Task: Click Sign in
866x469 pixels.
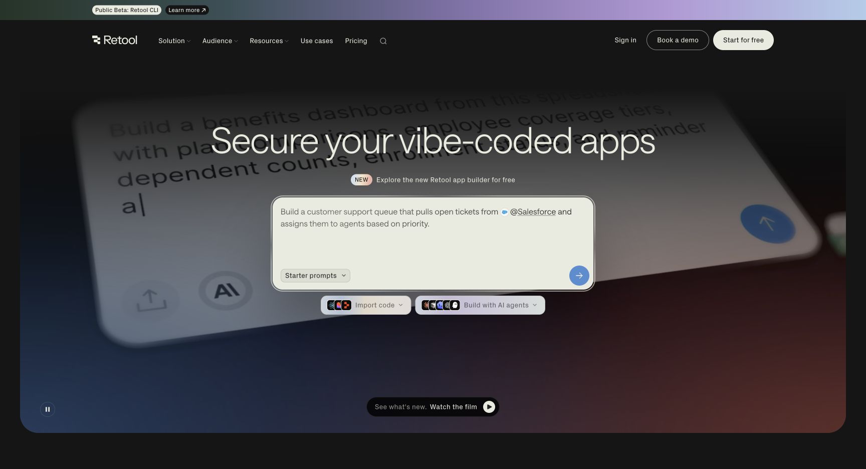Action: pos(625,40)
